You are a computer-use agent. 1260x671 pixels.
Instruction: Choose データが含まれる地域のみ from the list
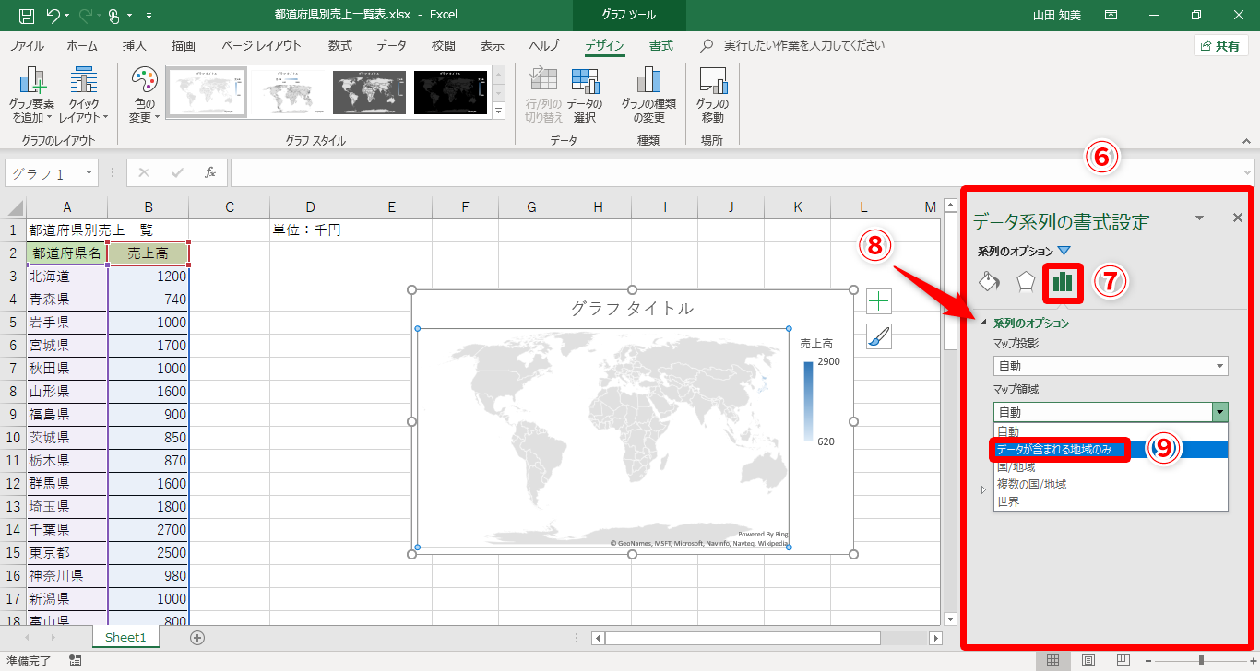pos(1111,449)
